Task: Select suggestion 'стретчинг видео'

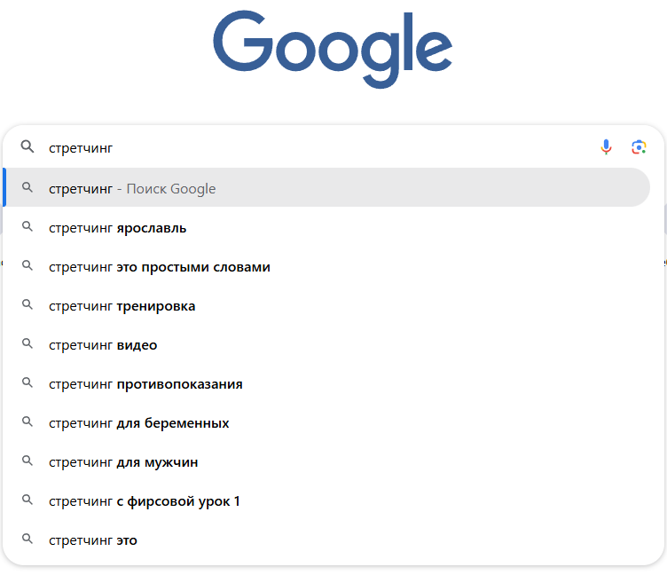Action: [103, 345]
